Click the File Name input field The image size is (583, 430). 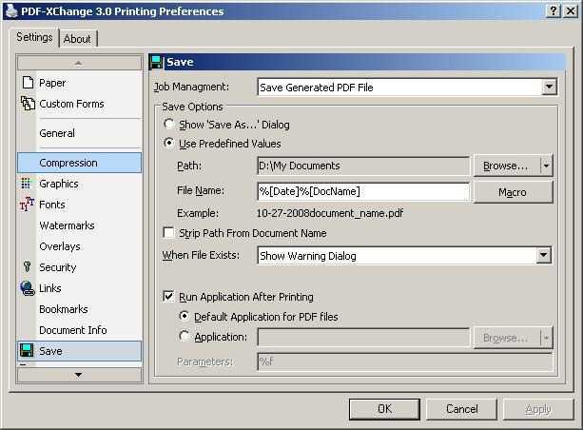coord(363,191)
